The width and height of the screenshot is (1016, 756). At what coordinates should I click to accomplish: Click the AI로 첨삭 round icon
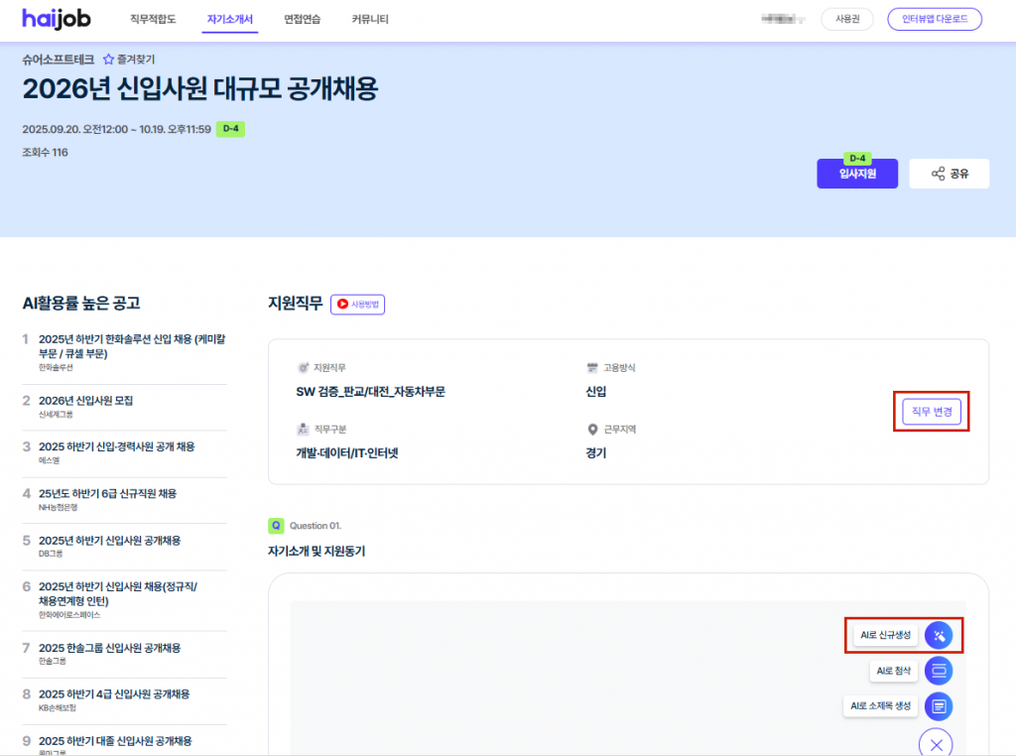[x=939, y=672]
